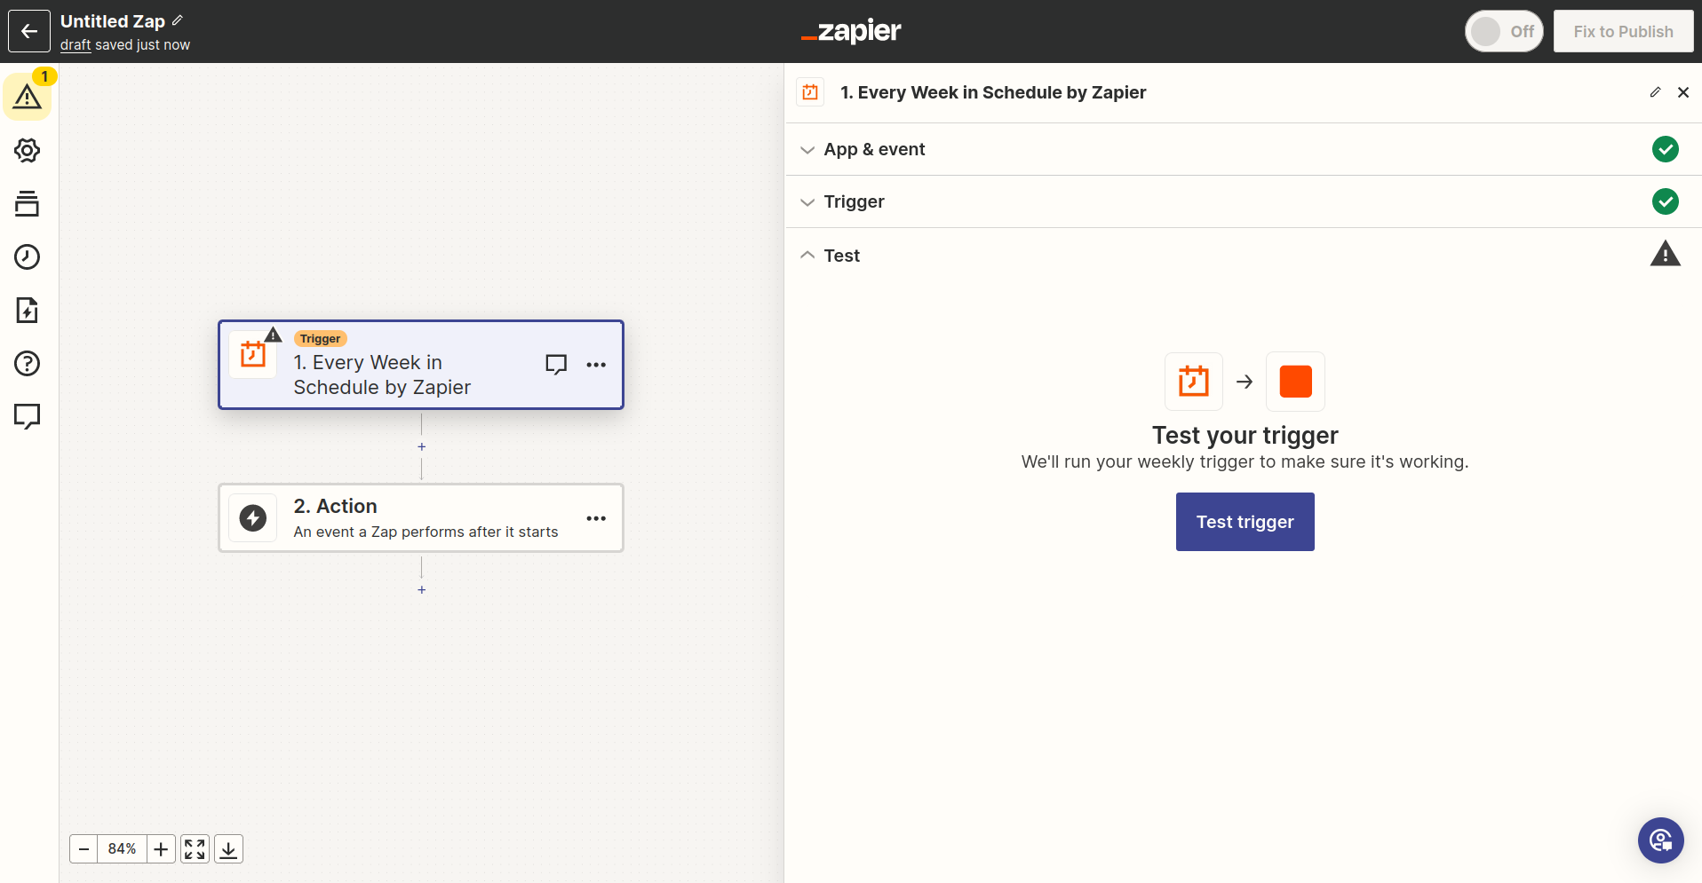Image resolution: width=1702 pixels, height=883 pixels.
Task: Open the versions stack icon in sidebar
Action: (x=28, y=203)
